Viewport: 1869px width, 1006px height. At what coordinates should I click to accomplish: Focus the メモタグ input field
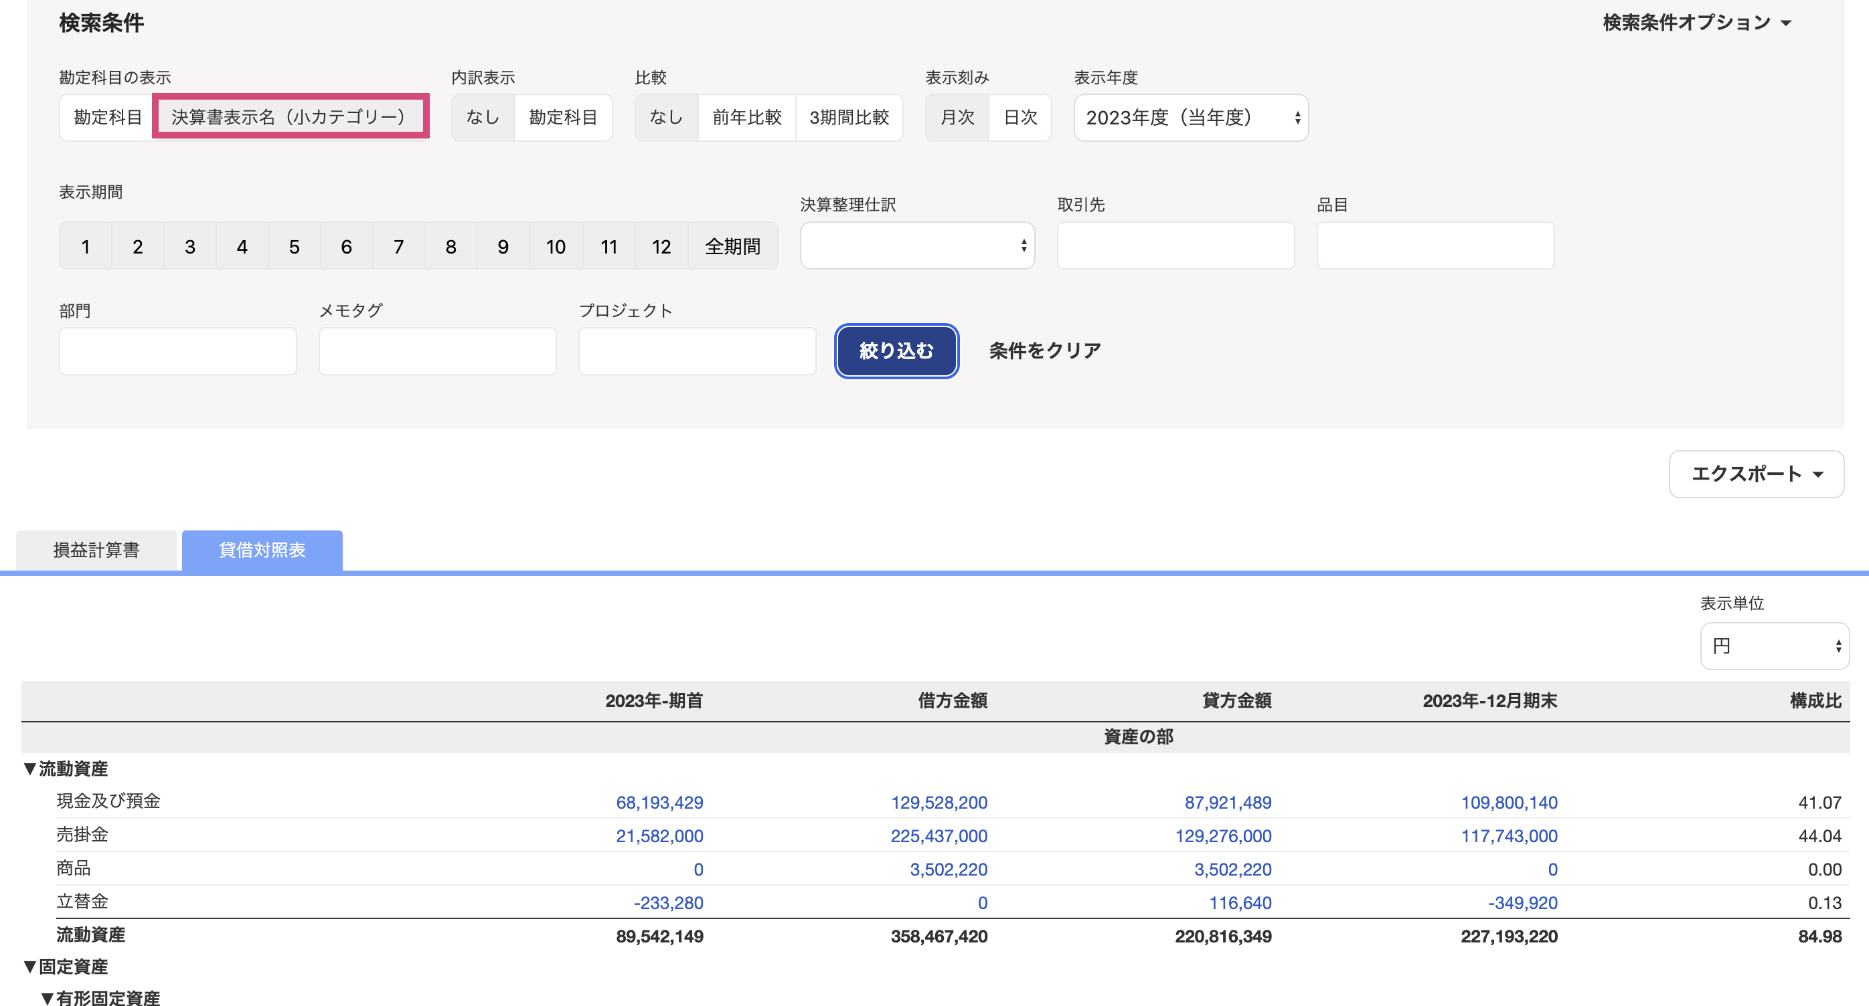(438, 350)
